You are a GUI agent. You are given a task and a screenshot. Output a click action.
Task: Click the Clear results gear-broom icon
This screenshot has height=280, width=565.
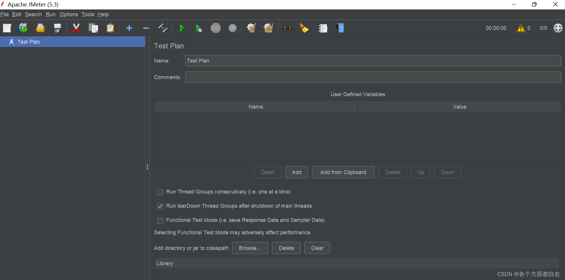click(251, 28)
